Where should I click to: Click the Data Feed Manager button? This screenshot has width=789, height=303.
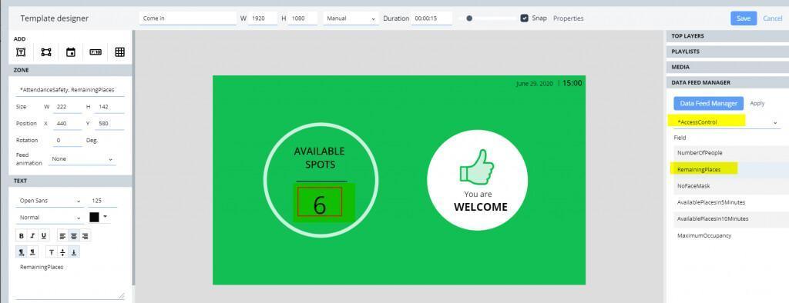pos(709,103)
